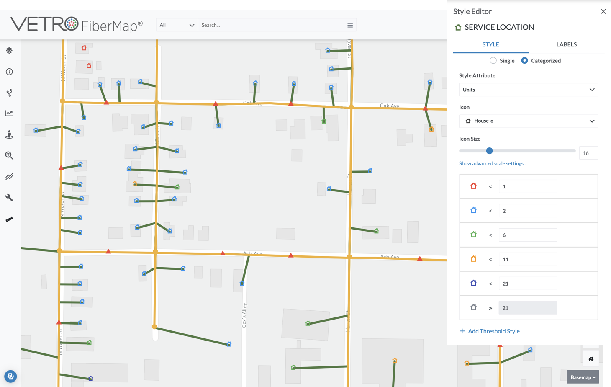
Task: Click the orange house icon for threshold 11
Action: (x=473, y=259)
